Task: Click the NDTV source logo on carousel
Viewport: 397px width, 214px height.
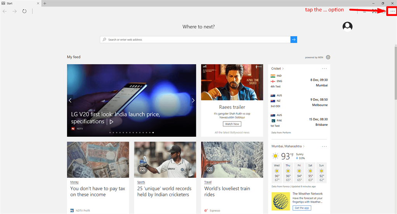Action: (73, 129)
